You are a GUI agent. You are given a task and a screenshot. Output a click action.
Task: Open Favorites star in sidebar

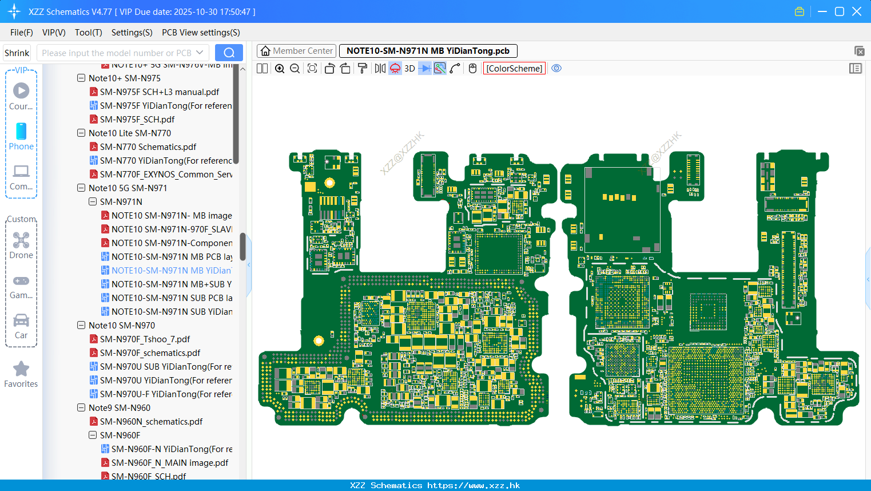pos(21,375)
